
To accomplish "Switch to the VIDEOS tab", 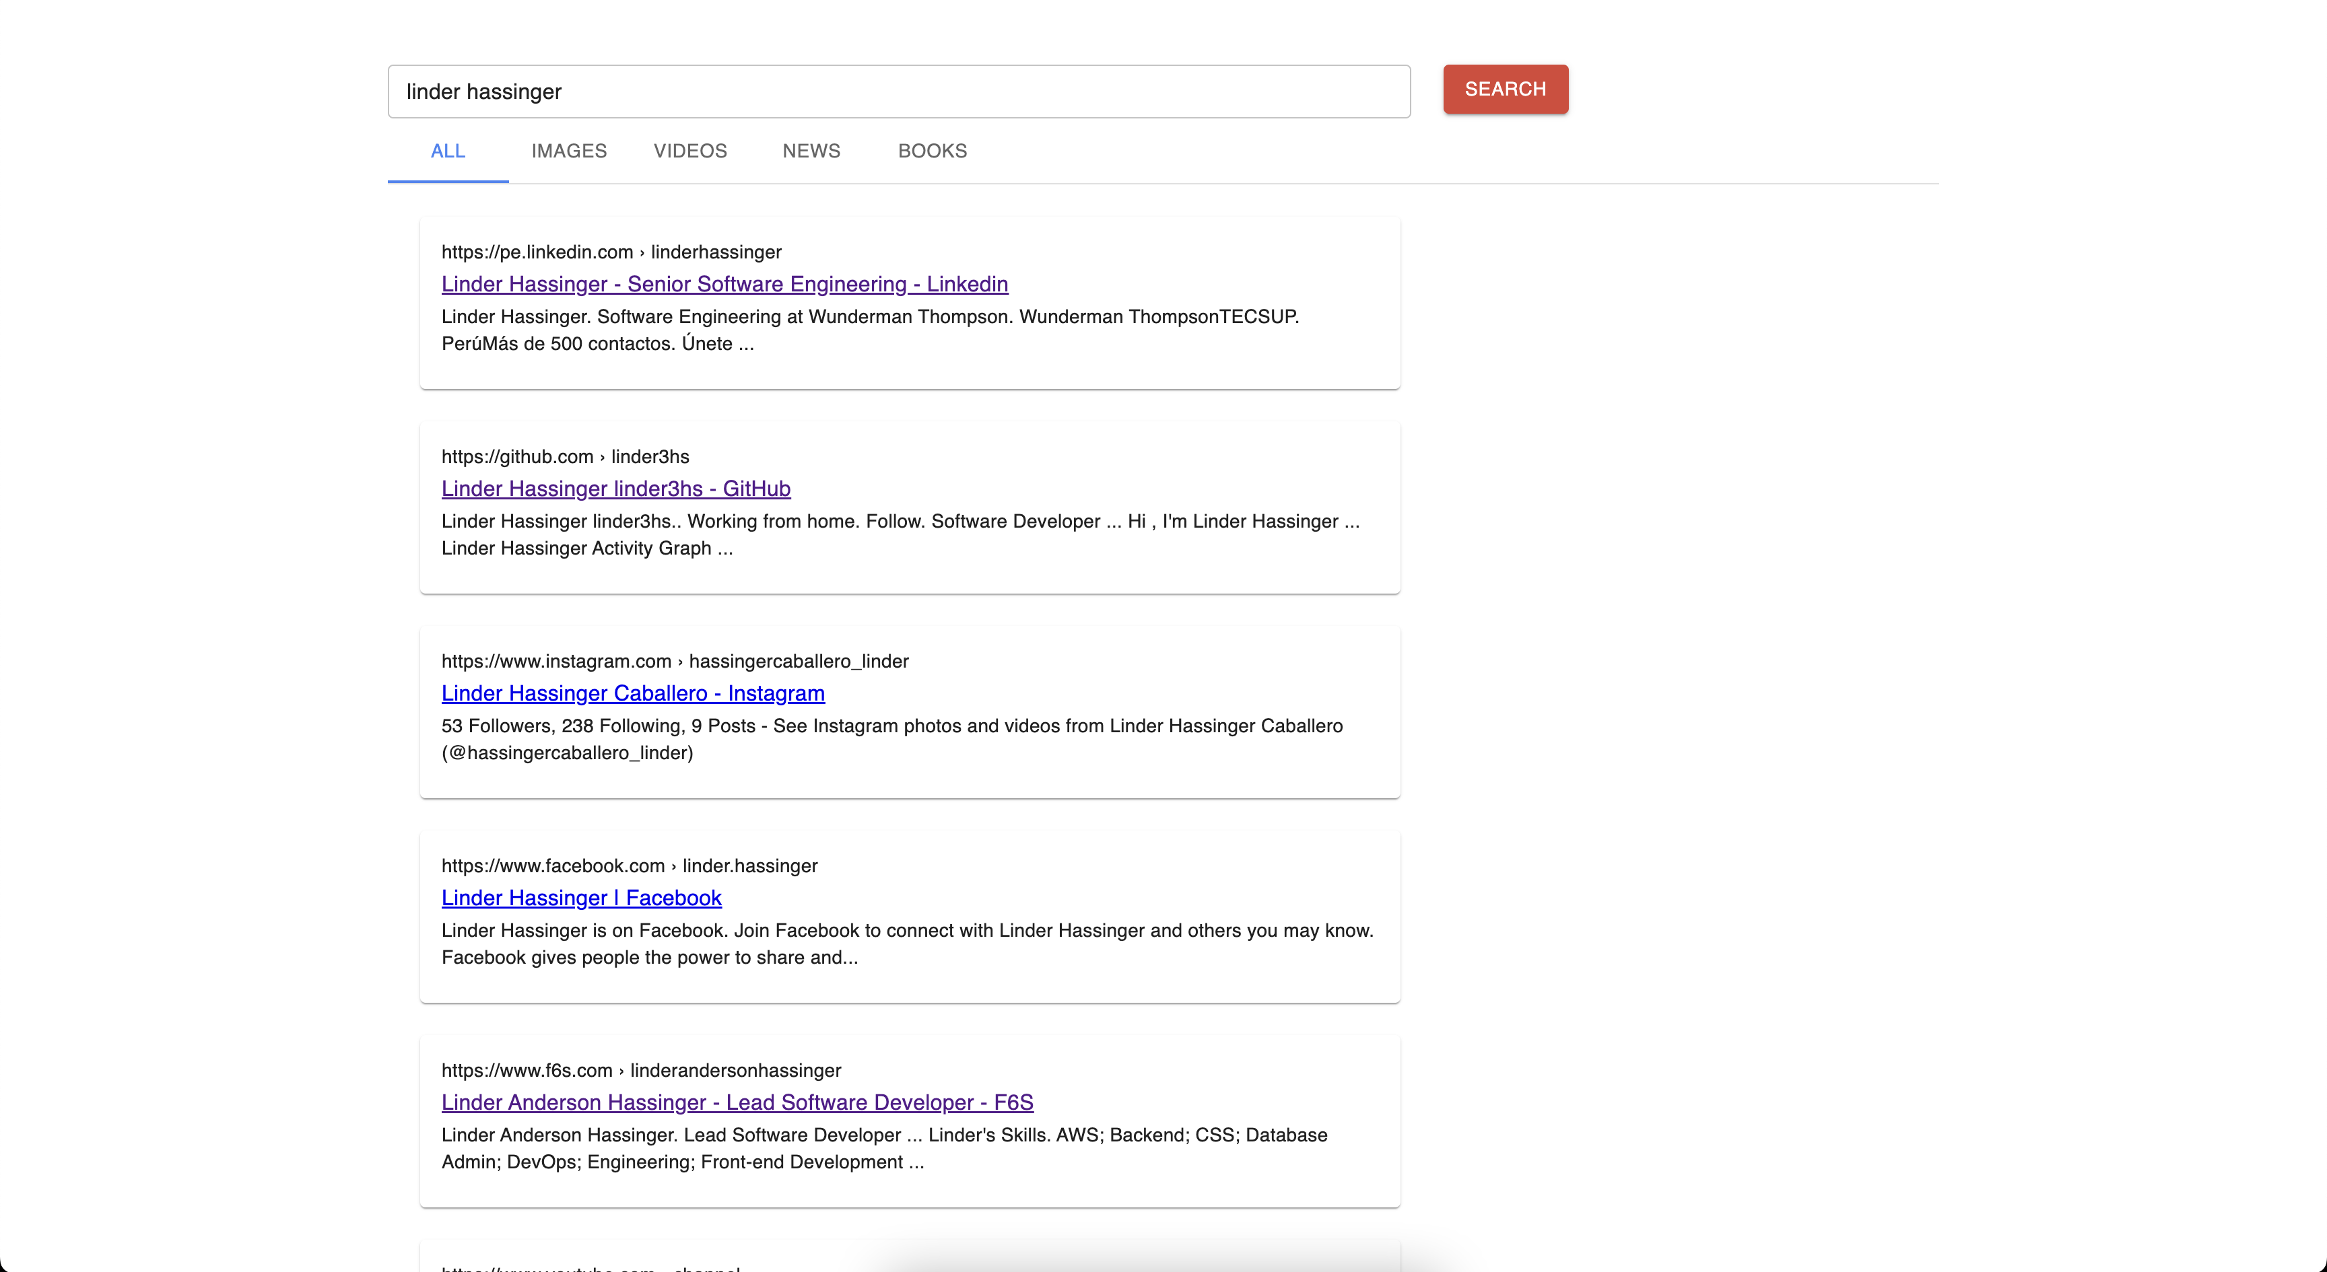I will coord(689,151).
